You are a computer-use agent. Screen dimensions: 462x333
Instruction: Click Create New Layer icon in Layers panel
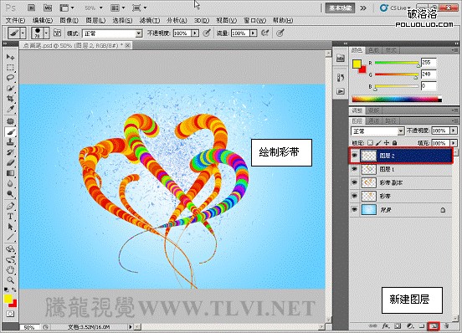point(434,326)
